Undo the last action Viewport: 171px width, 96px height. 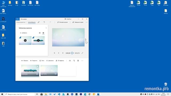(44, 22)
